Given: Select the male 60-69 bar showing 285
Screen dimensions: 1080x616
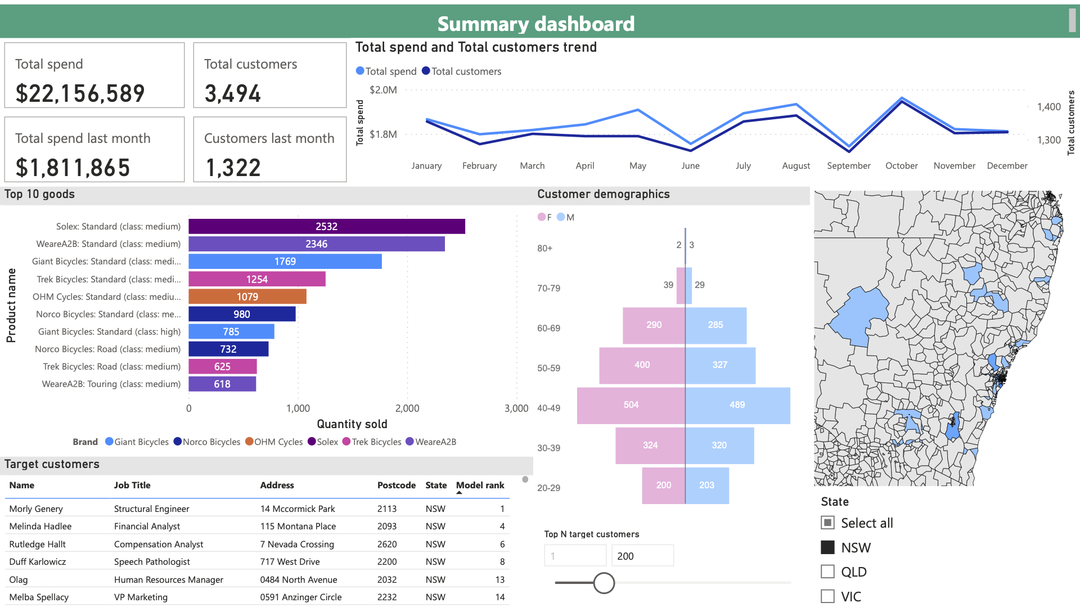Looking at the screenshot, I should click(x=716, y=325).
